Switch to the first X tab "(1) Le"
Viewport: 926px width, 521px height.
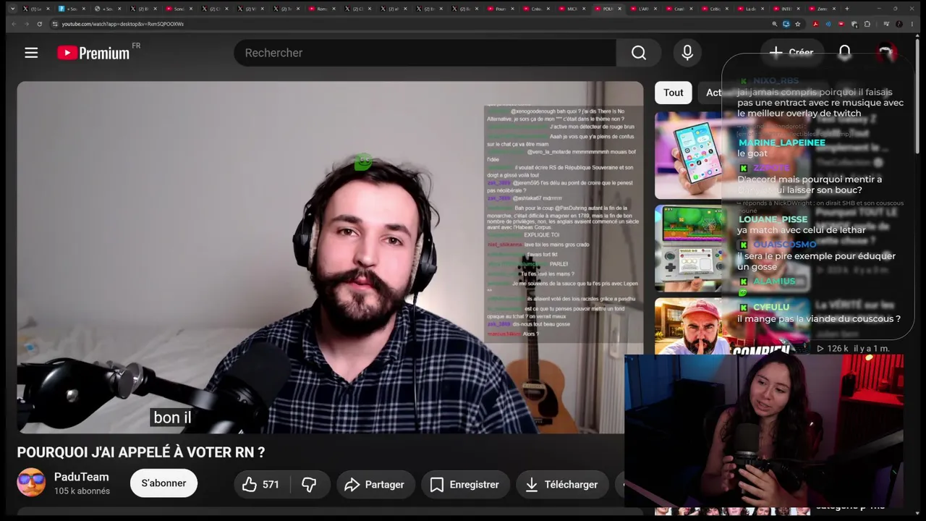[37, 9]
